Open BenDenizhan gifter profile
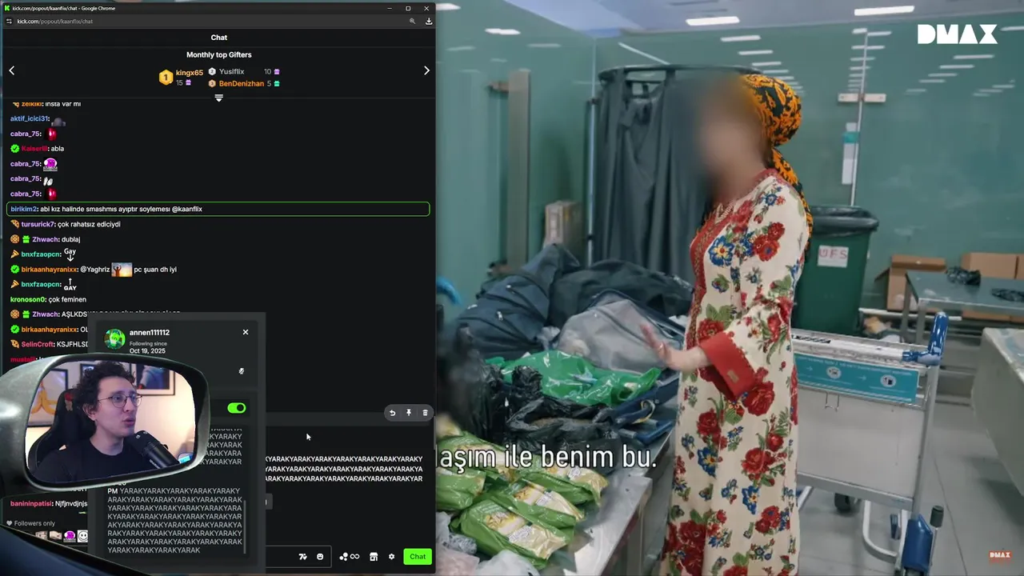 coord(242,83)
